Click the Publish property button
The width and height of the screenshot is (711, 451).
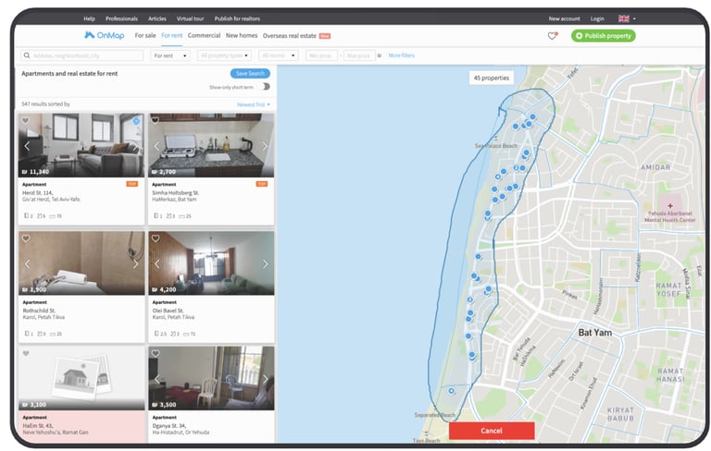click(603, 36)
